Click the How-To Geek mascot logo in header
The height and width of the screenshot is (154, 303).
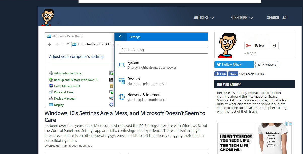48,17
